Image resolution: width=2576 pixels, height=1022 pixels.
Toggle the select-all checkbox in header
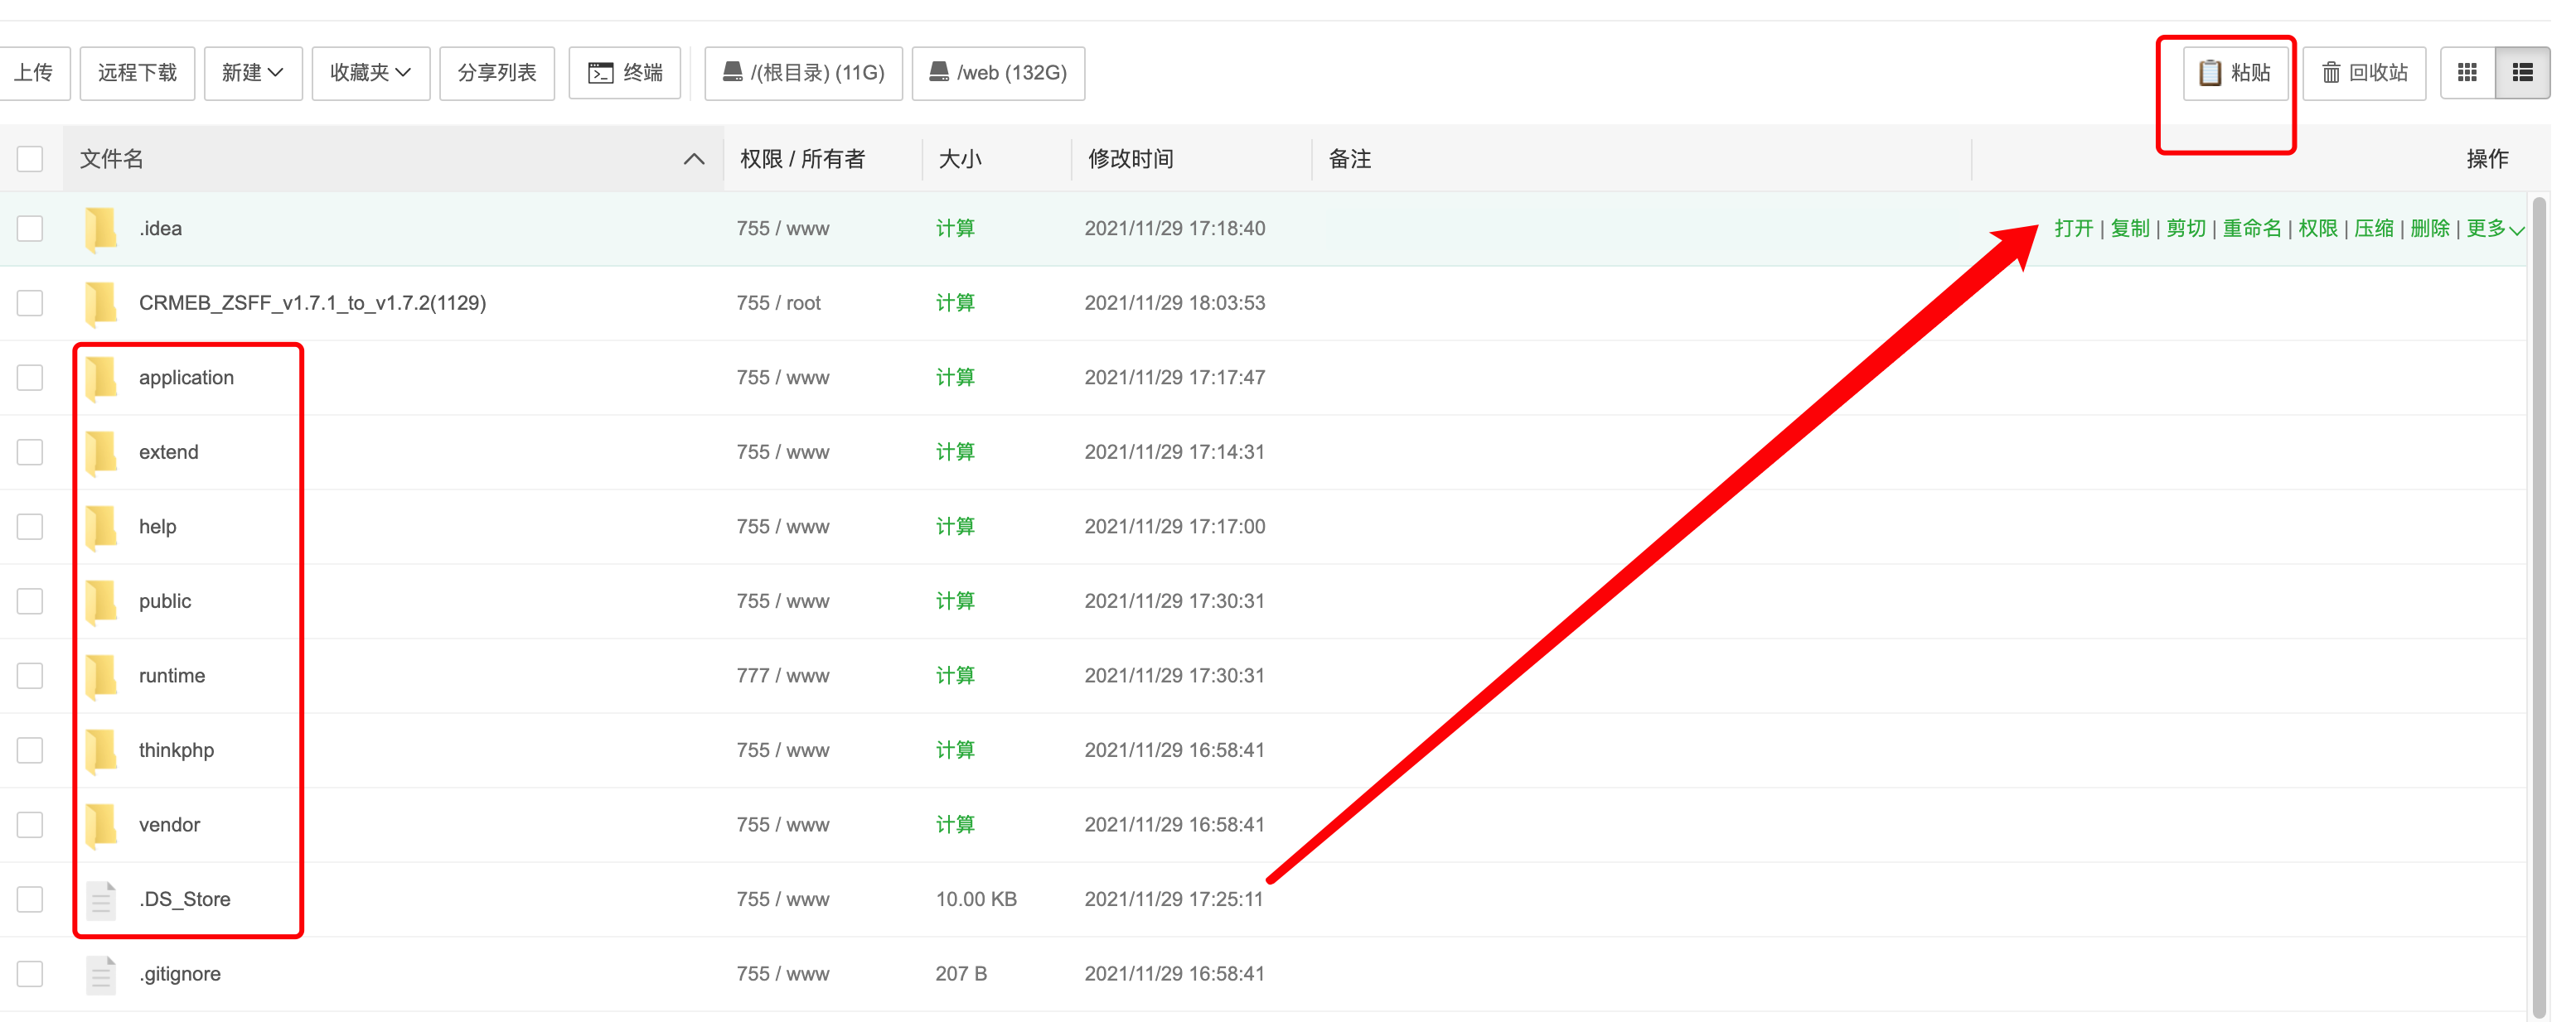[30, 159]
